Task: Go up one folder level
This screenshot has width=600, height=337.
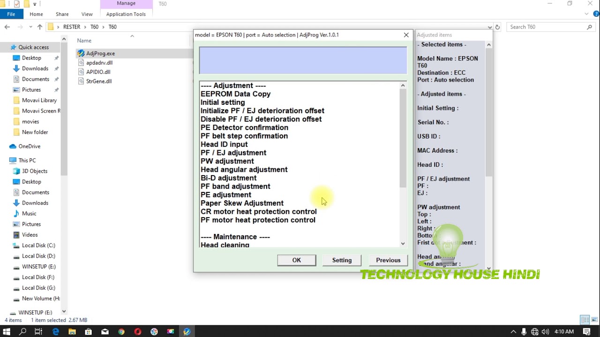Action: pos(40,27)
